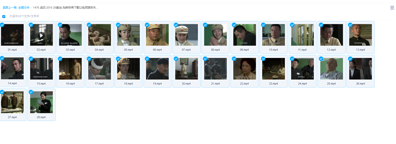Open the 全部文件 breadcrumb link
Image resolution: width=396 pixels, height=144 pixels.
[24, 8]
